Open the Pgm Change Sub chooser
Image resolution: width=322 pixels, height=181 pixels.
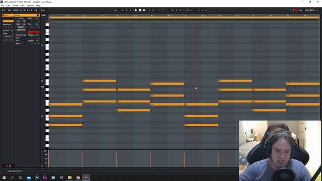21,41
